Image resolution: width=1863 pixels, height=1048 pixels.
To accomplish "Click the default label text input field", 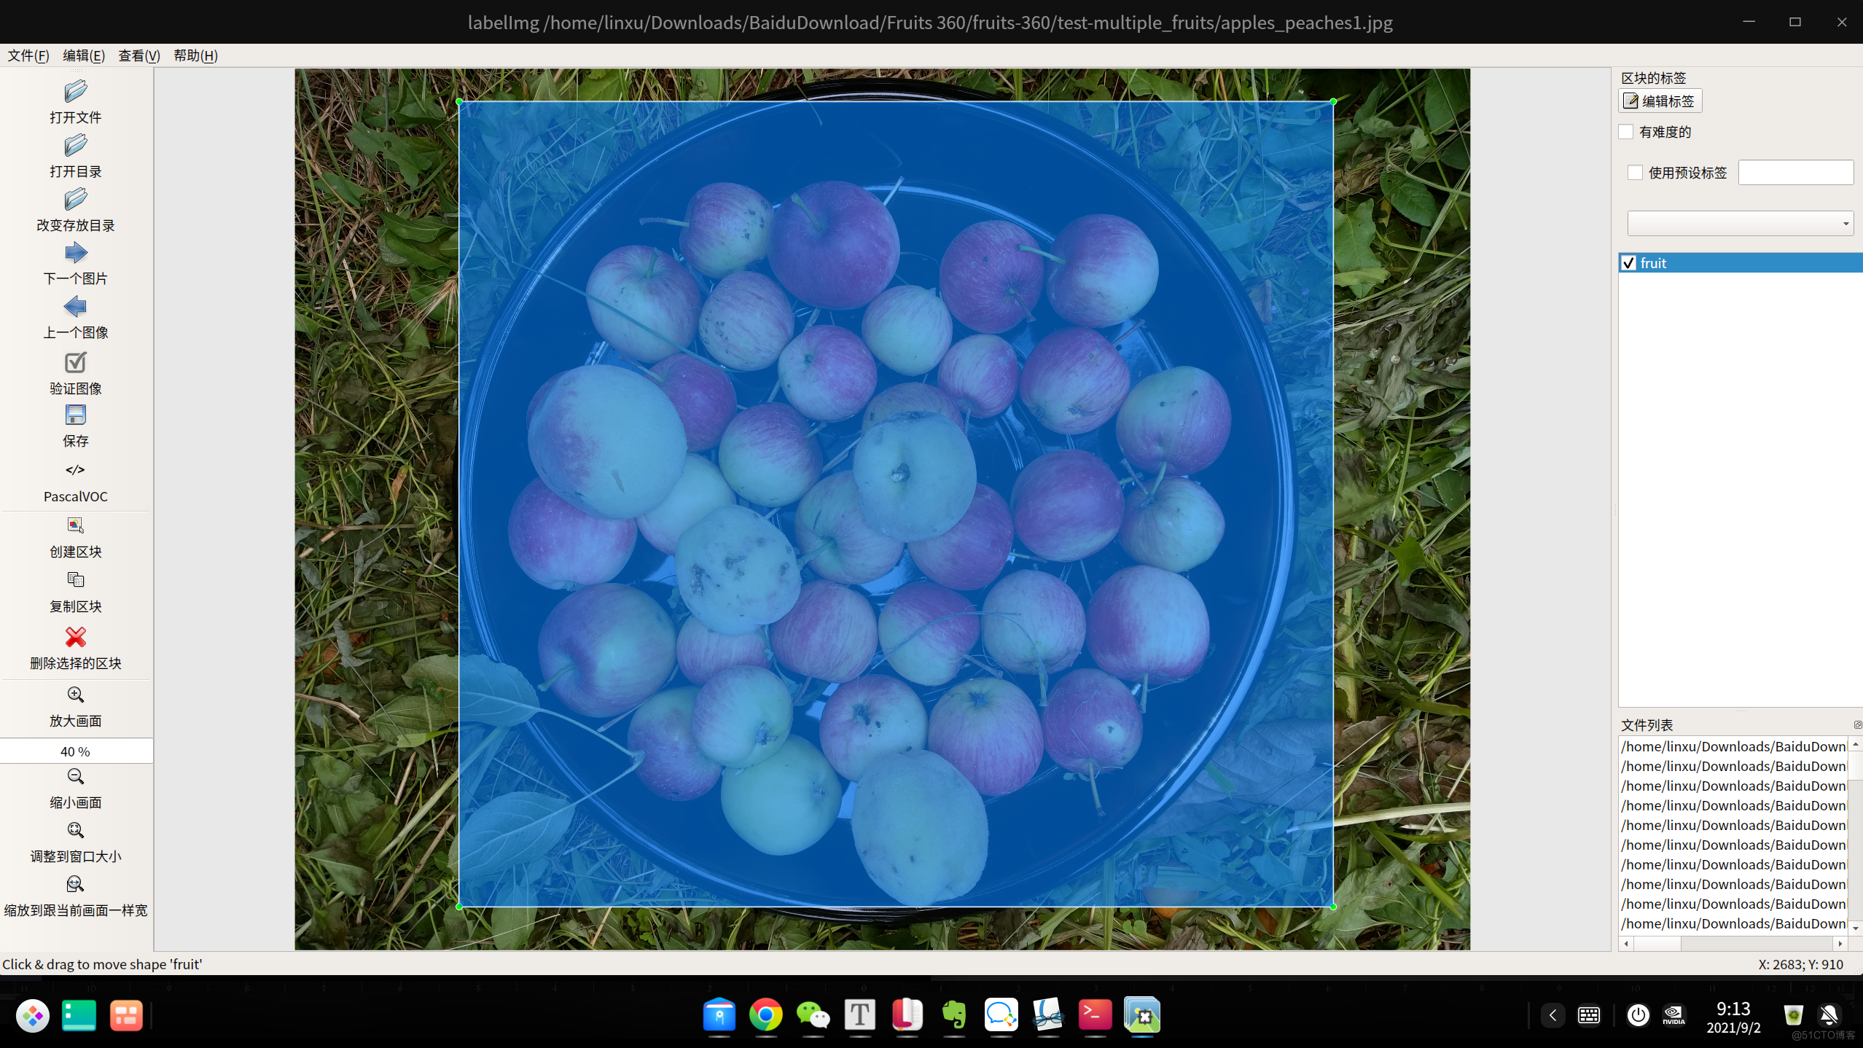I will pyautogui.click(x=1795, y=173).
